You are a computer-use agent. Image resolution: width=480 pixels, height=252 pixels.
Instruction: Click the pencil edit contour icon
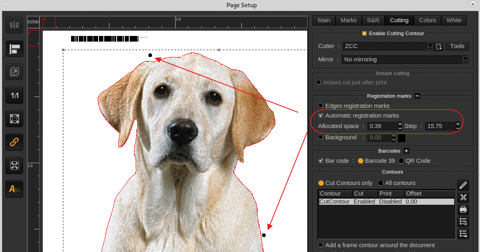[x=463, y=185]
